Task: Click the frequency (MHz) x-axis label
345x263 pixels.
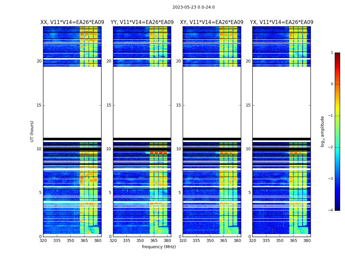Action: click(159, 247)
